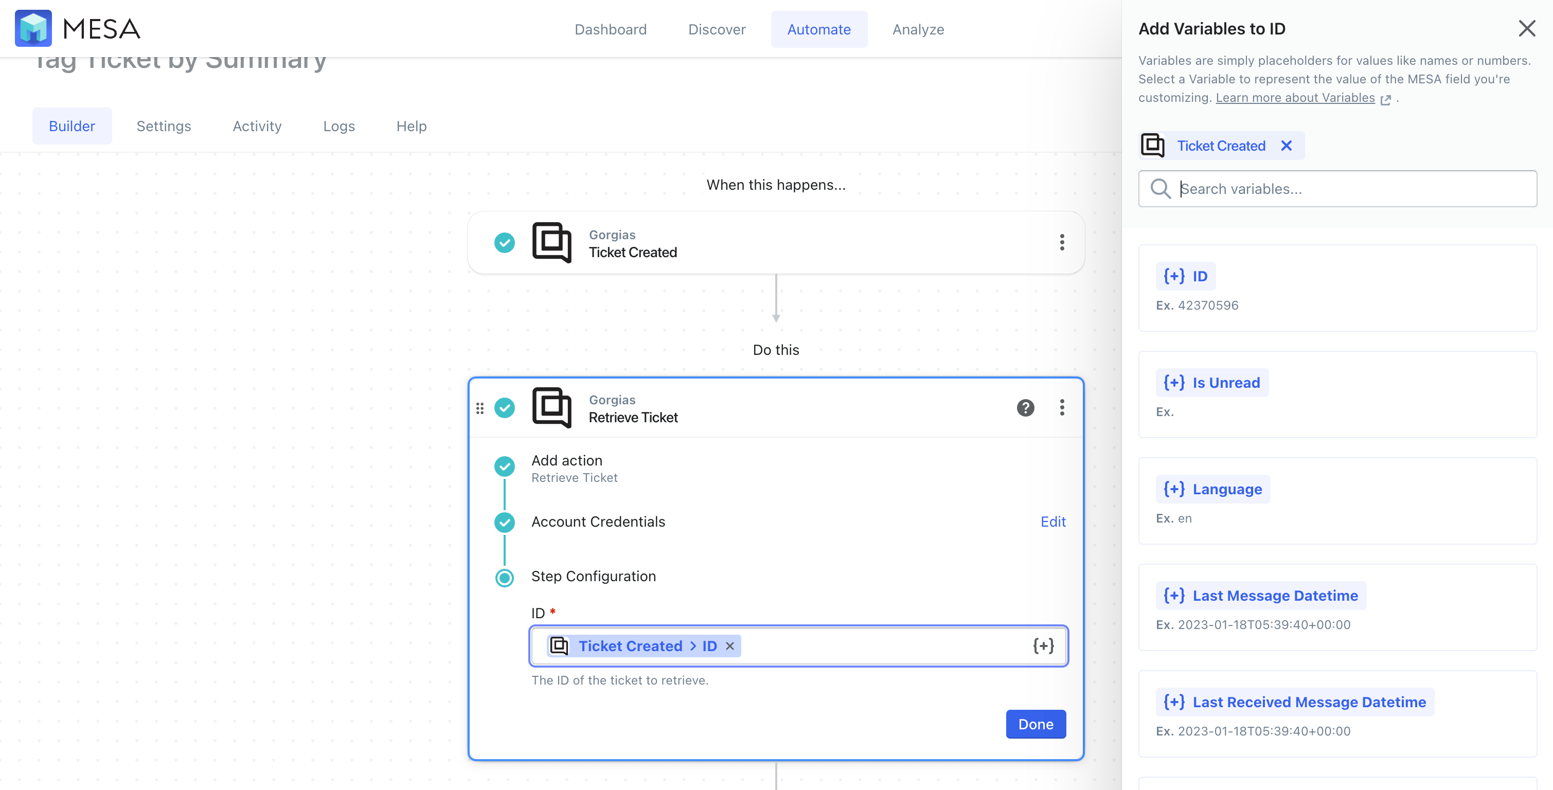Open the variable picker in ID field
This screenshot has width=1553, height=790.
(x=1043, y=646)
